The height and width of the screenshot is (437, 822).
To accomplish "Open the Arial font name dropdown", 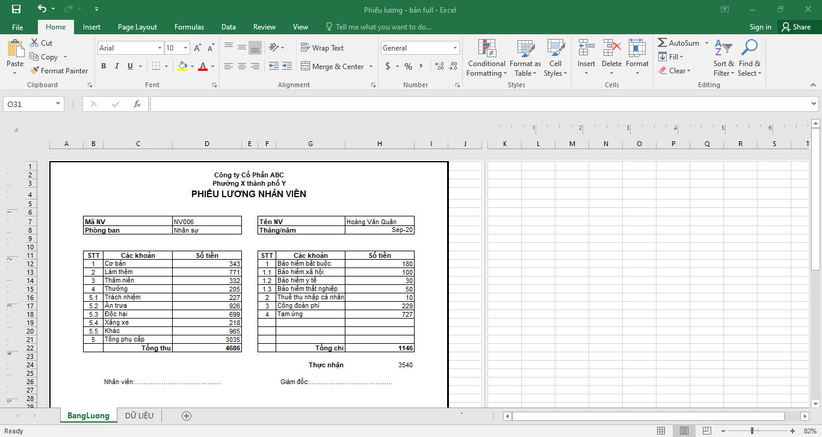I will [160, 48].
